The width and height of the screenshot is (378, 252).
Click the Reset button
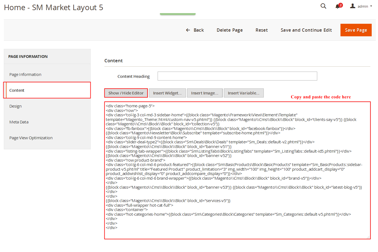(262, 30)
